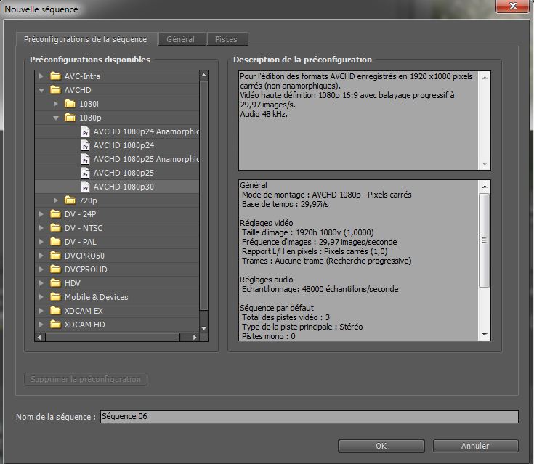Viewport: 534px width, 464px height.
Task: Expand the DV - NTSC folder
Action: [x=41, y=228]
